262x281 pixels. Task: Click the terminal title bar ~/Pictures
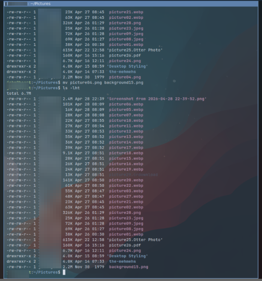point(131,4)
